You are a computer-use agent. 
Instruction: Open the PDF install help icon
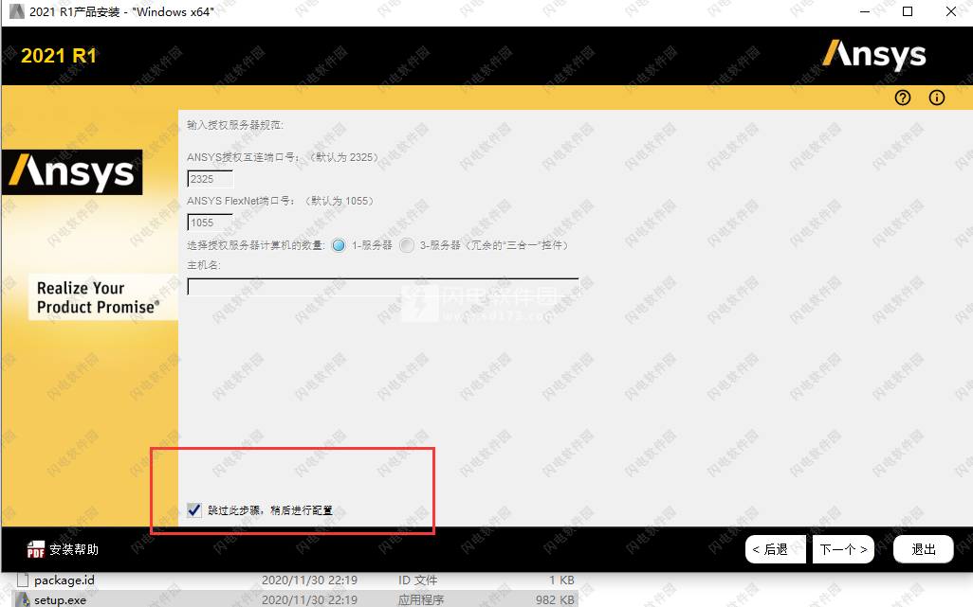(35, 549)
